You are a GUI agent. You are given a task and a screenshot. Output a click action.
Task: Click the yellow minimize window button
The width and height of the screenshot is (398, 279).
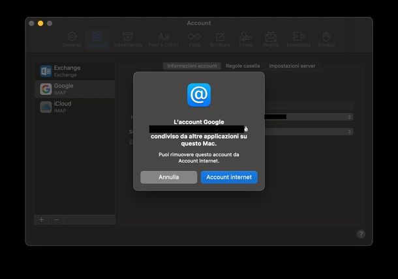click(x=40, y=23)
